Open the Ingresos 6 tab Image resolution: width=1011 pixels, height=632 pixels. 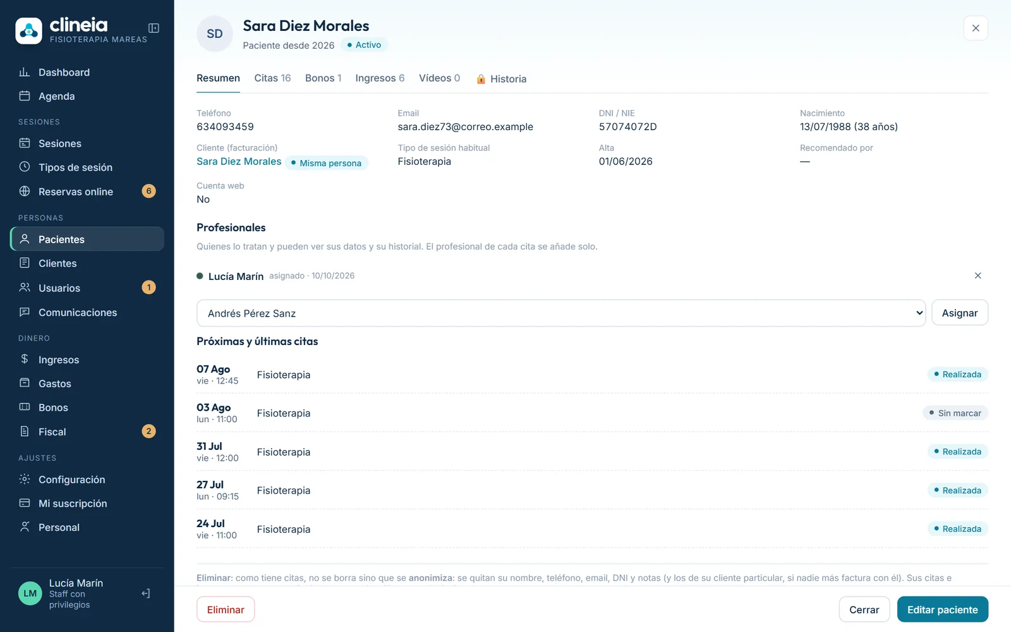[380, 78]
